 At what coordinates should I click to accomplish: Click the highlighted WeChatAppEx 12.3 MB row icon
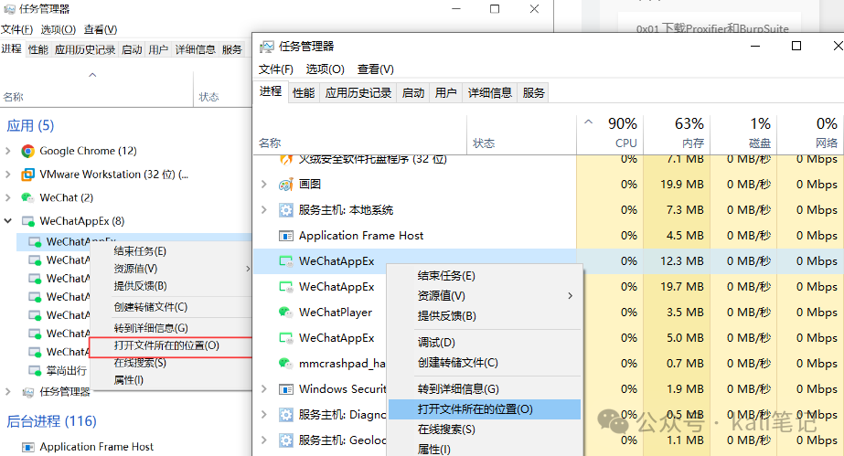pos(286,261)
